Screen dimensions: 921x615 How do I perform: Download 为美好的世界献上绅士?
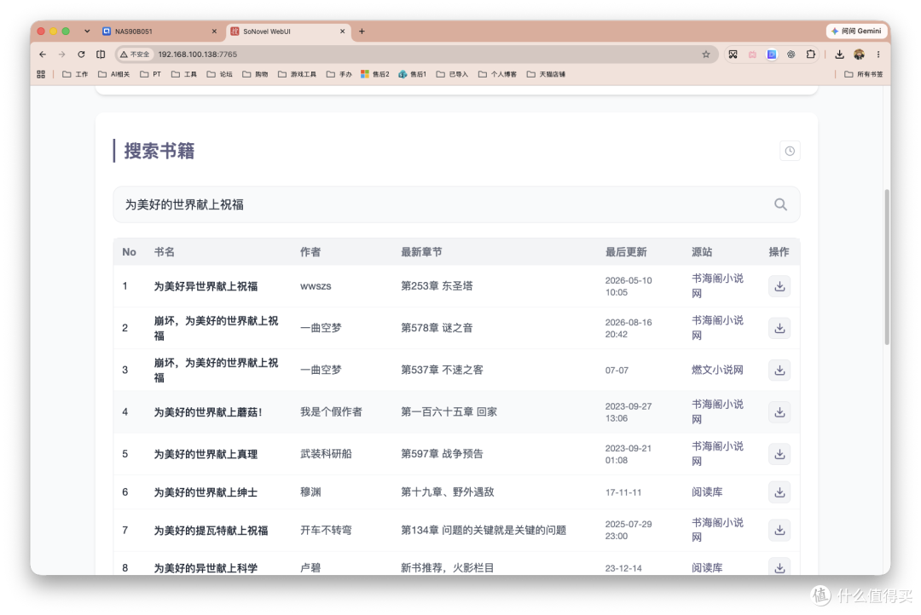pyautogui.click(x=779, y=492)
